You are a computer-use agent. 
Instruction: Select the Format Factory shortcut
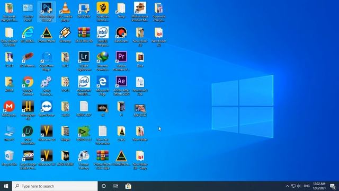[84, 160]
